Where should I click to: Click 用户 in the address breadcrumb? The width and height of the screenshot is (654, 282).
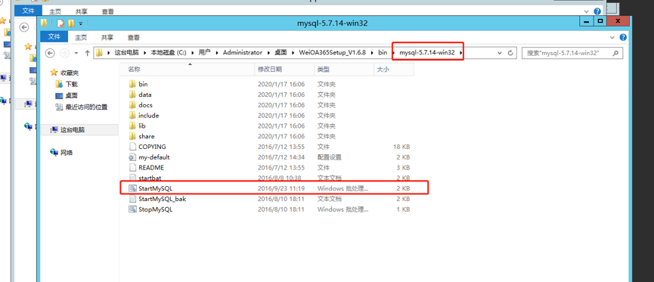pyautogui.click(x=204, y=53)
